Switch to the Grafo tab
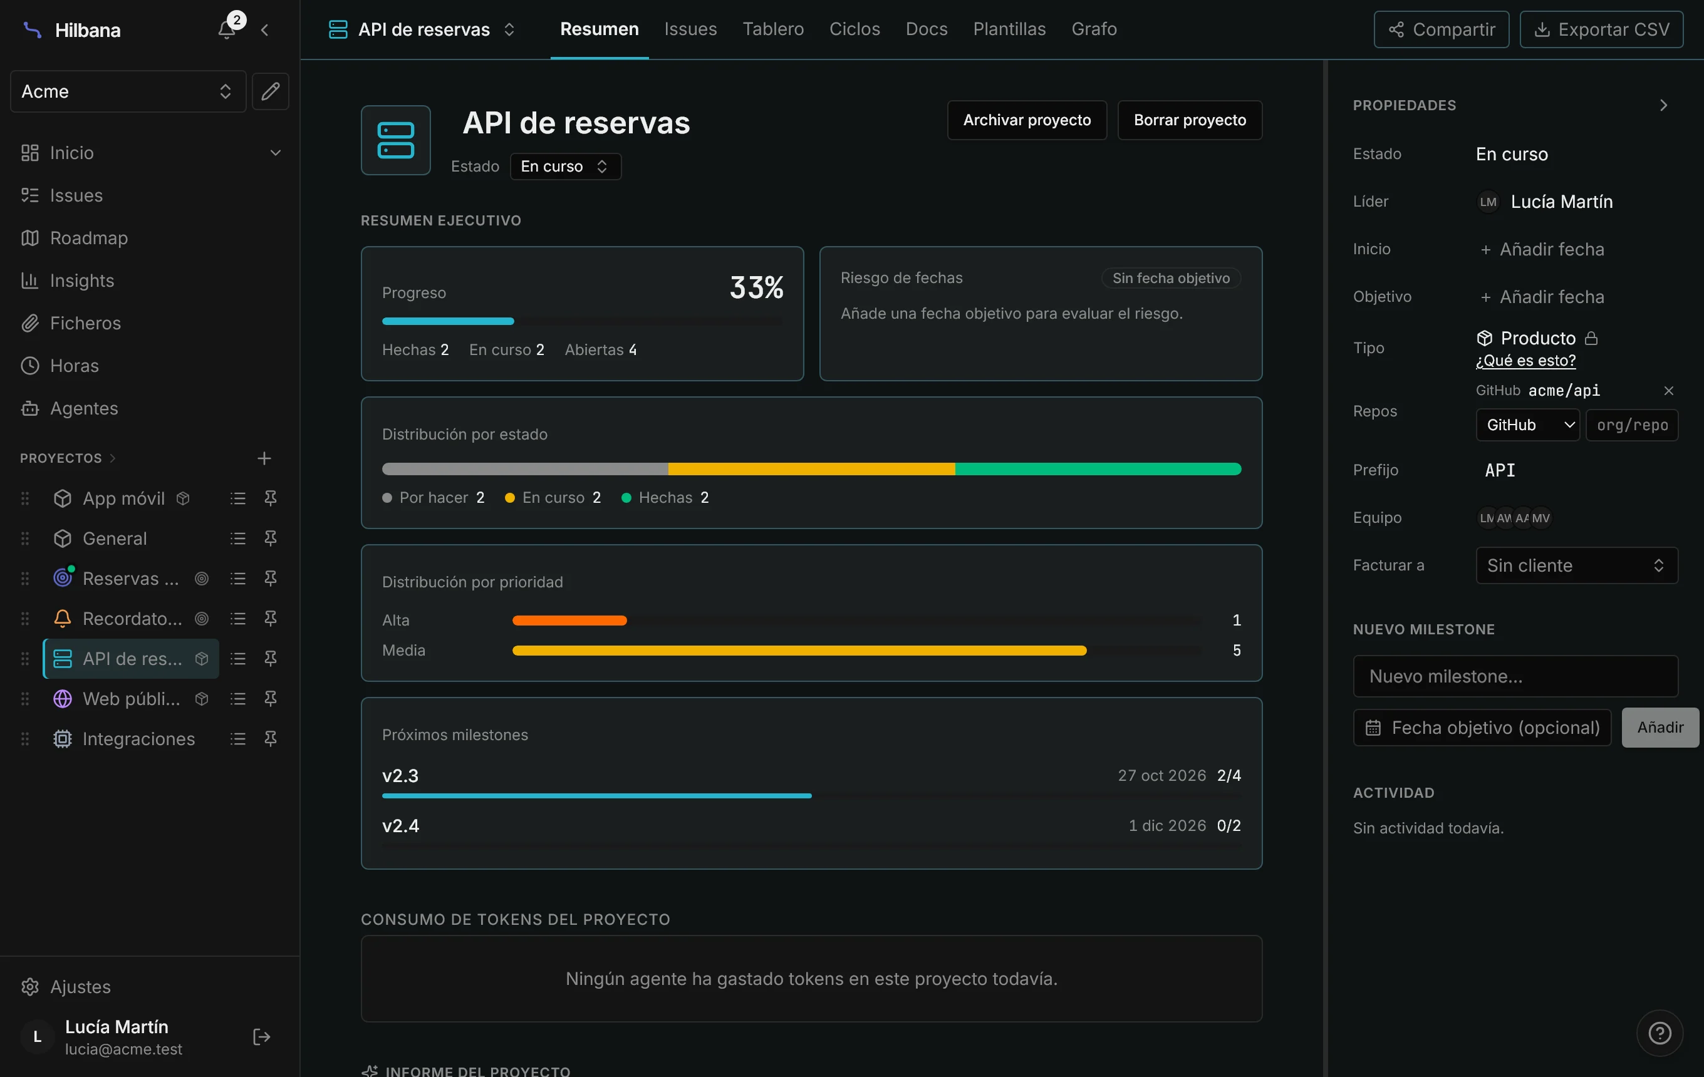Viewport: 1704px width, 1077px height. point(1093,29)
